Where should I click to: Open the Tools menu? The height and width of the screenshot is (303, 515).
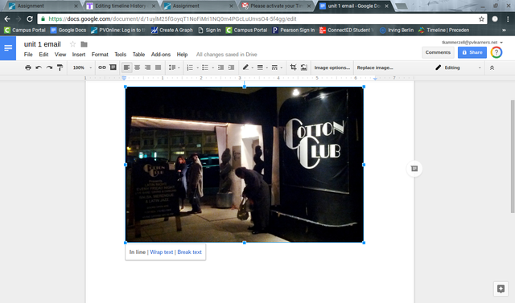pos(120,55)
